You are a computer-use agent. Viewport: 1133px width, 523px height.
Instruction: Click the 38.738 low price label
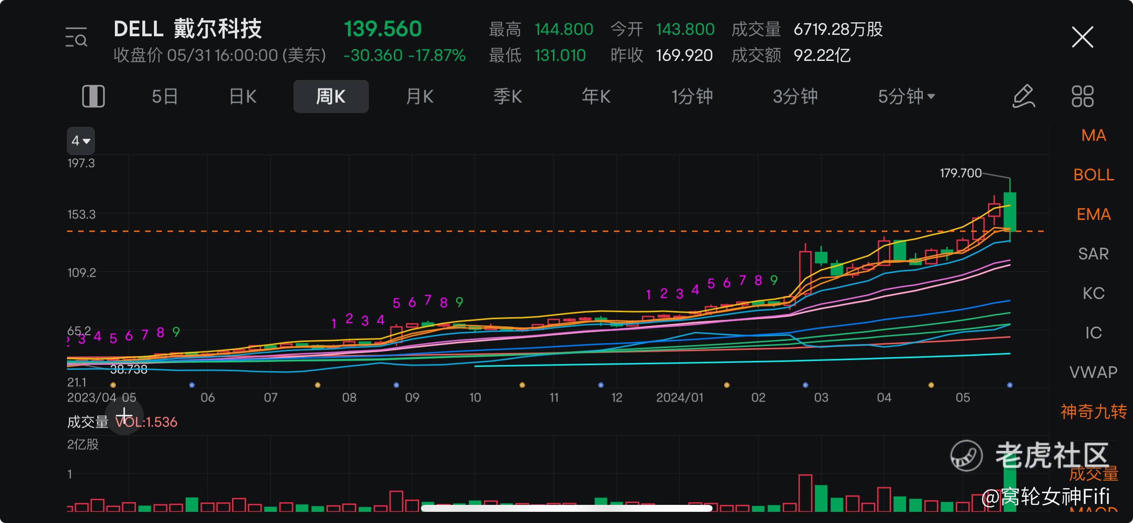[128, 370]
